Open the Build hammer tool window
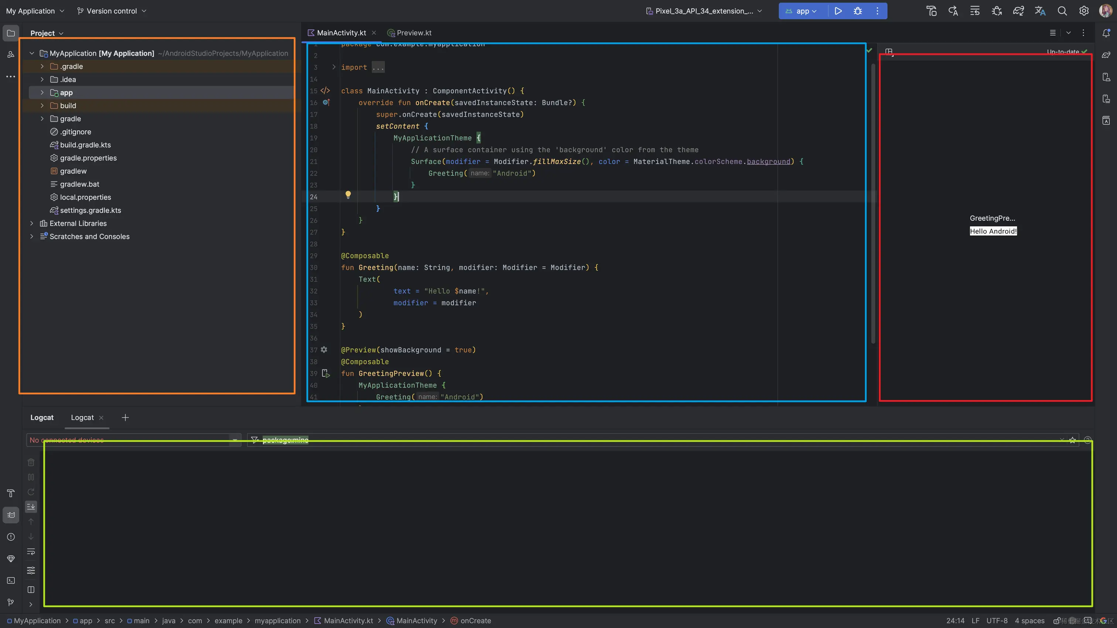 [x=11, y=493]
